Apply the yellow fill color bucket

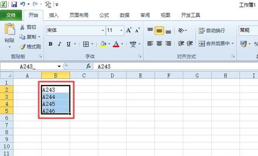click(x=103, y=44)
